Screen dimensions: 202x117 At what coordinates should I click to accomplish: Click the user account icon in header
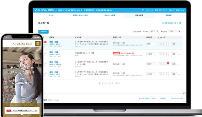point(170,10)
